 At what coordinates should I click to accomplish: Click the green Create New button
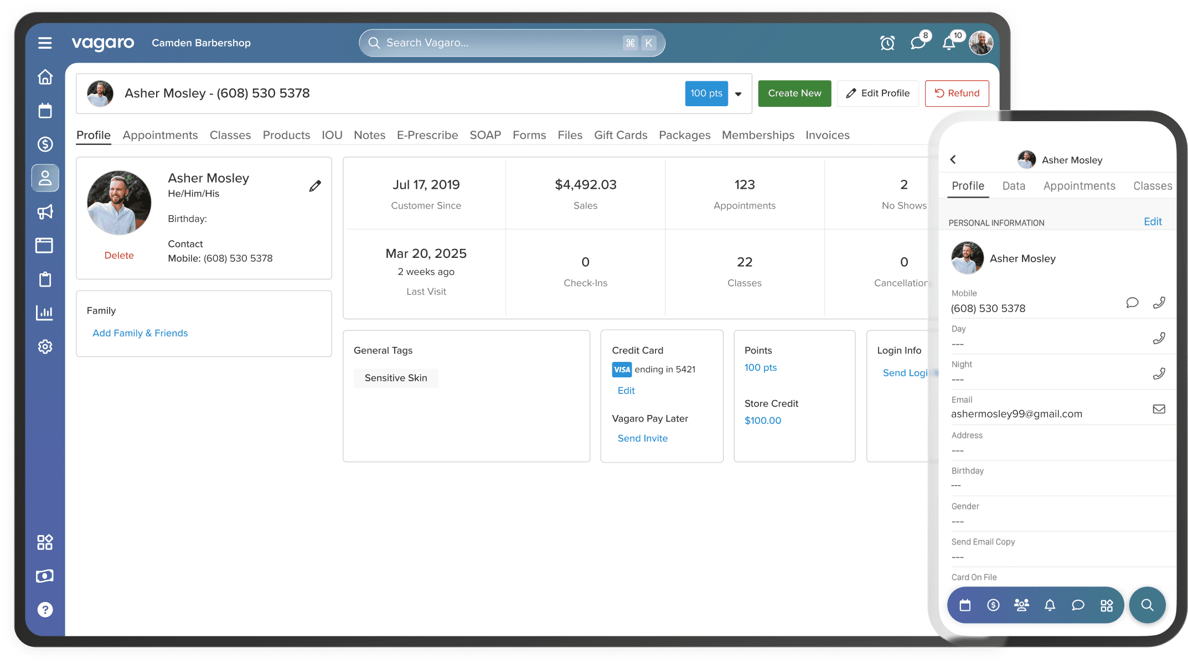(x=794, y=94)
